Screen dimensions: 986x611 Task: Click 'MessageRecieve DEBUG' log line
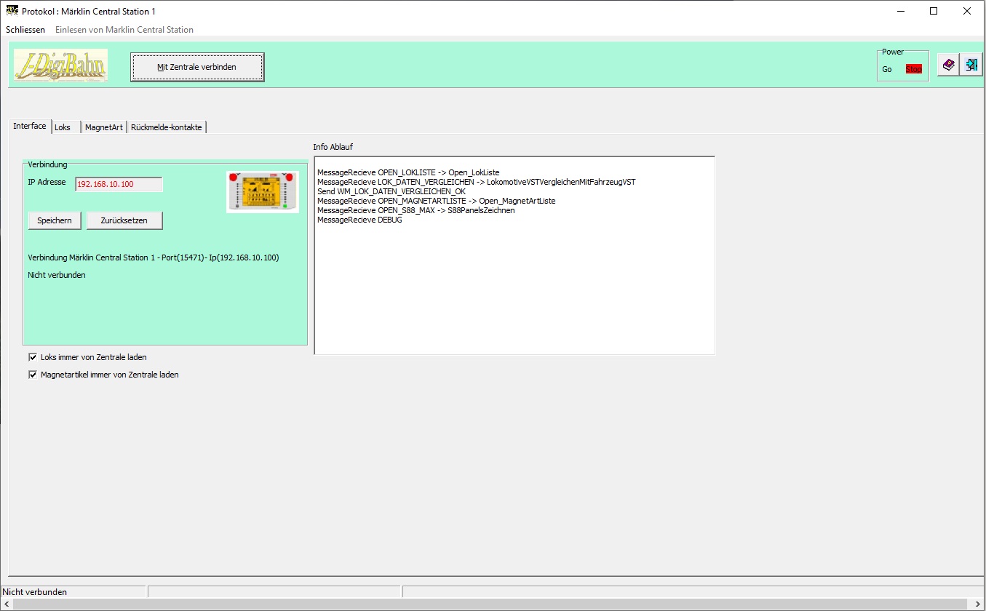[359, 220]
